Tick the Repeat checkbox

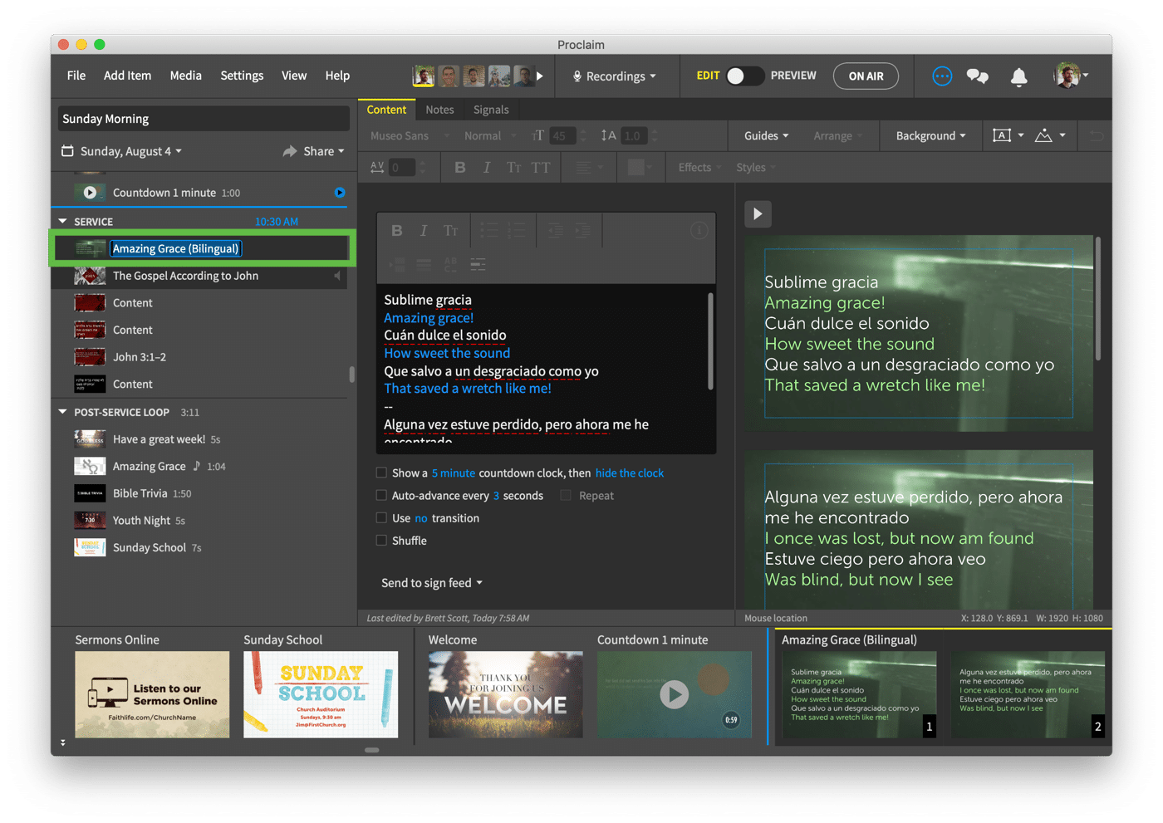(566, 495)
